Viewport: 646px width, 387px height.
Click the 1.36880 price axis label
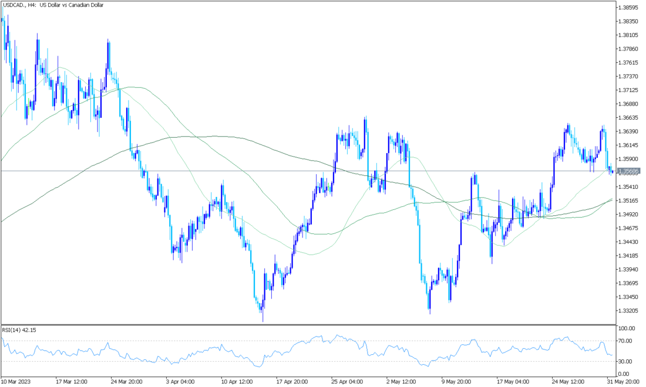coord(629,104)
